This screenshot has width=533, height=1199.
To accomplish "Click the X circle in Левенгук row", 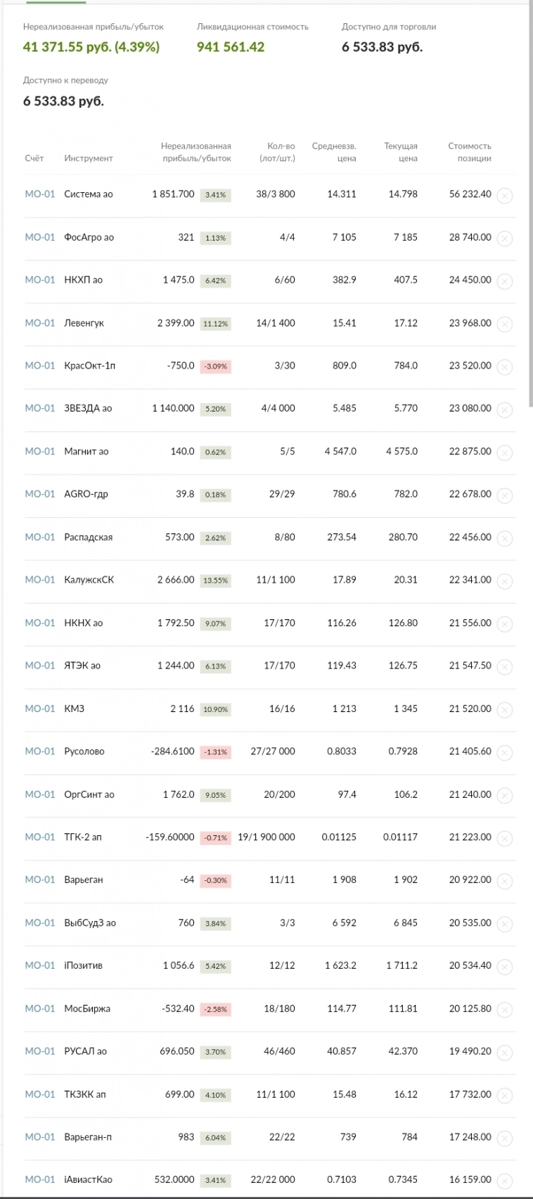I will point(504,324).
